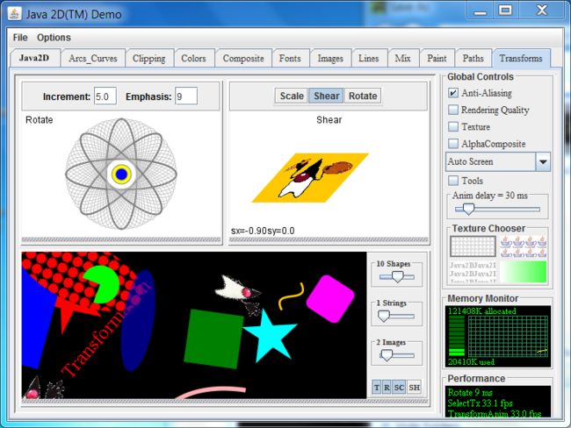Choose the coffee cups texture swatch
Viewport: 571px width, 428px height.
(x=524, y=246)
